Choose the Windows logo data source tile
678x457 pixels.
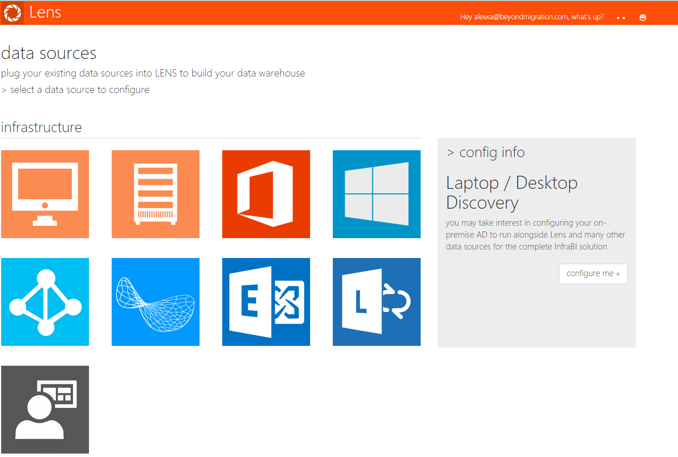[376, 194]
